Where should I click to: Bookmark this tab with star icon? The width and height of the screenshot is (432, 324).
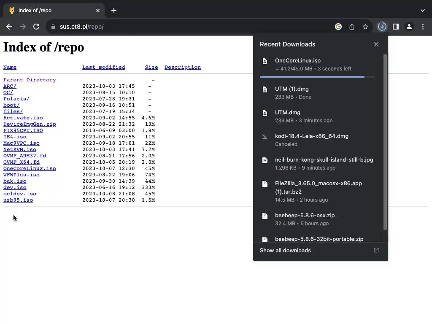365,27
